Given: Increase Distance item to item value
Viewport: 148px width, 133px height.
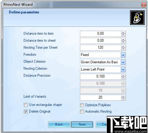Looking at the screenshot, I should 123,33.
